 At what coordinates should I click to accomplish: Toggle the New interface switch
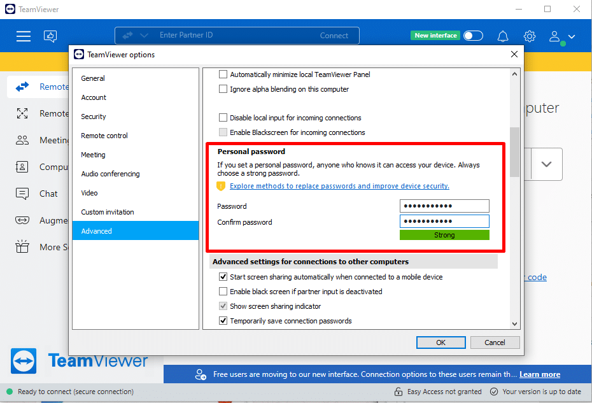coord(473,36)
